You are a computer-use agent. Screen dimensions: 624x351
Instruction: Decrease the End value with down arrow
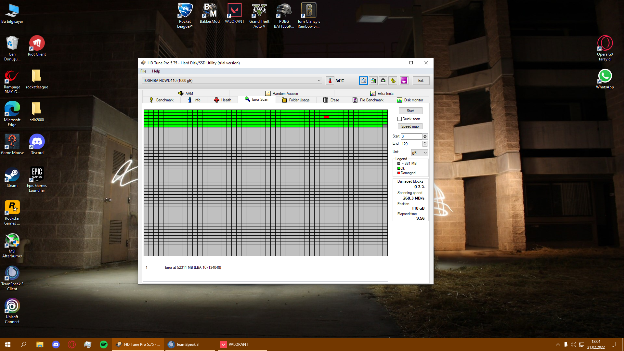(x=425, y=145)
